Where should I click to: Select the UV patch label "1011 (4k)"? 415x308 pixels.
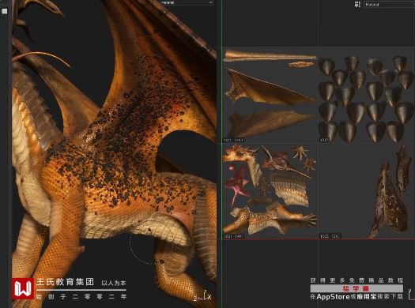tap(234, 140)
